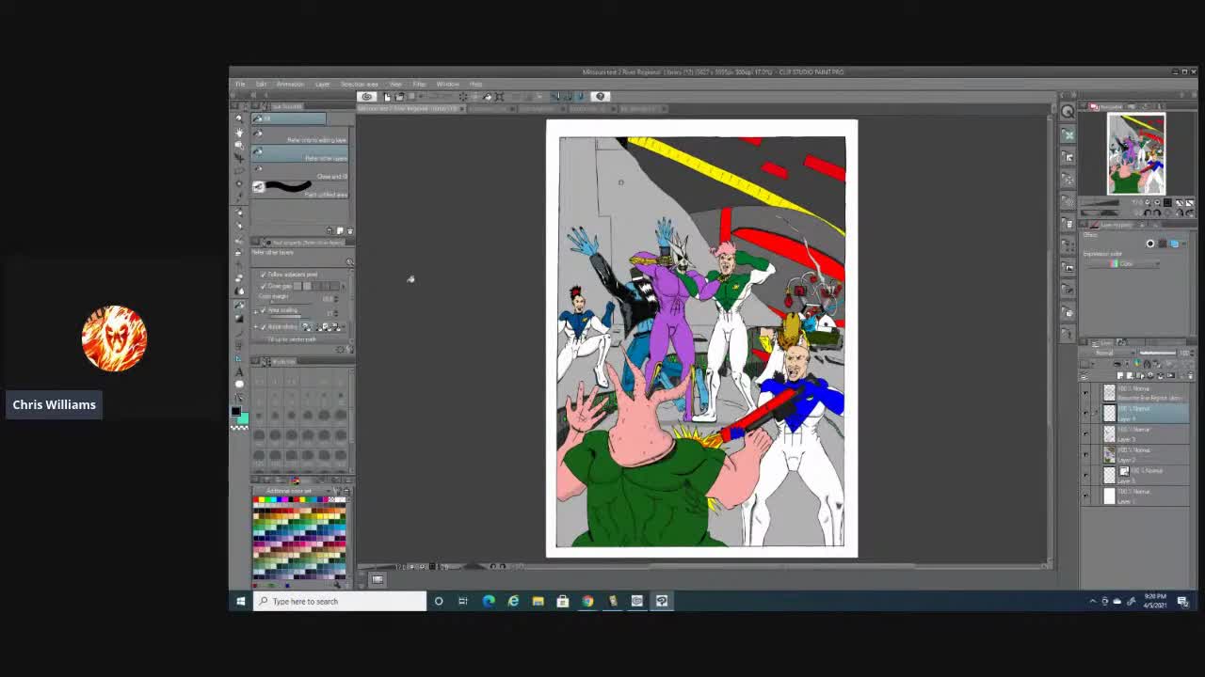Click the Clip Studio spiral icon in command bar

pyautogui.click(x=367, y=96)
